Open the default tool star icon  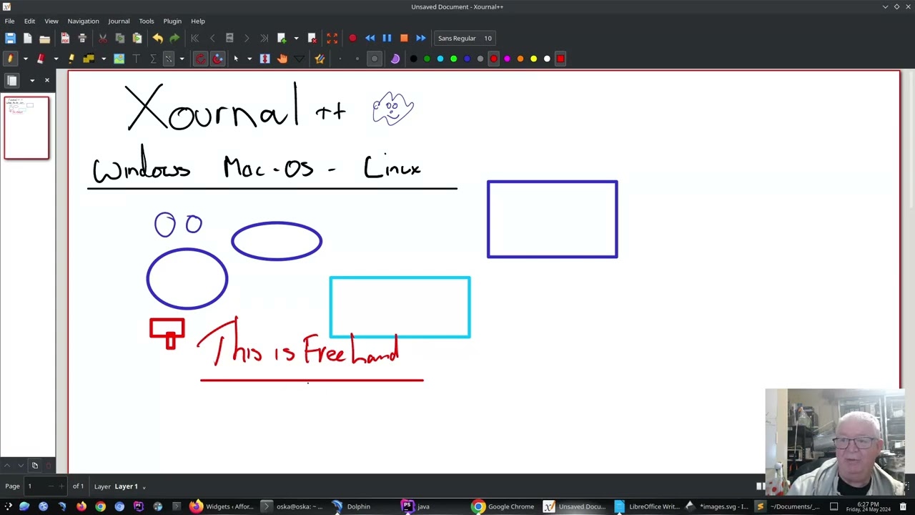[x=320, y=59]
